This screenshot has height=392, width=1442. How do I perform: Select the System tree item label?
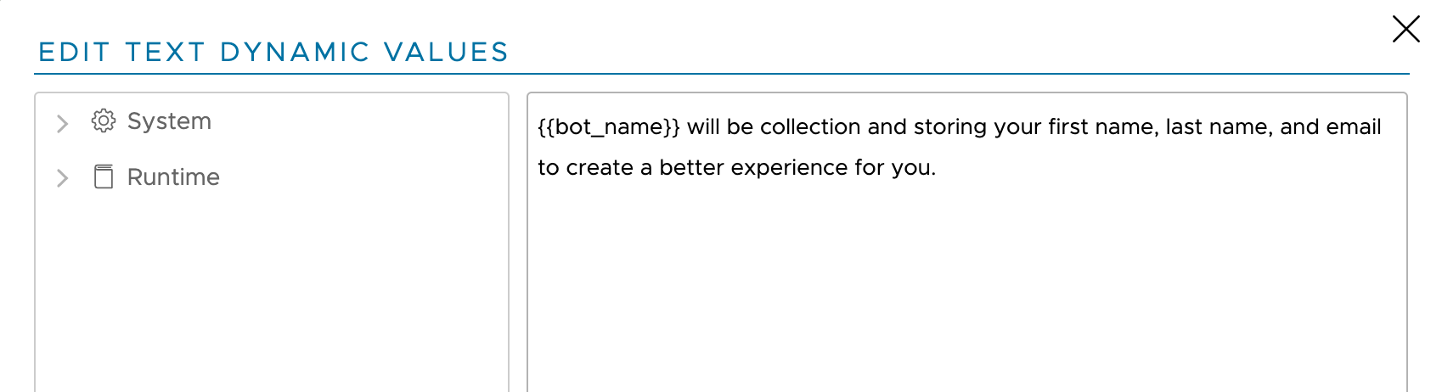click(x=169, y=121)
